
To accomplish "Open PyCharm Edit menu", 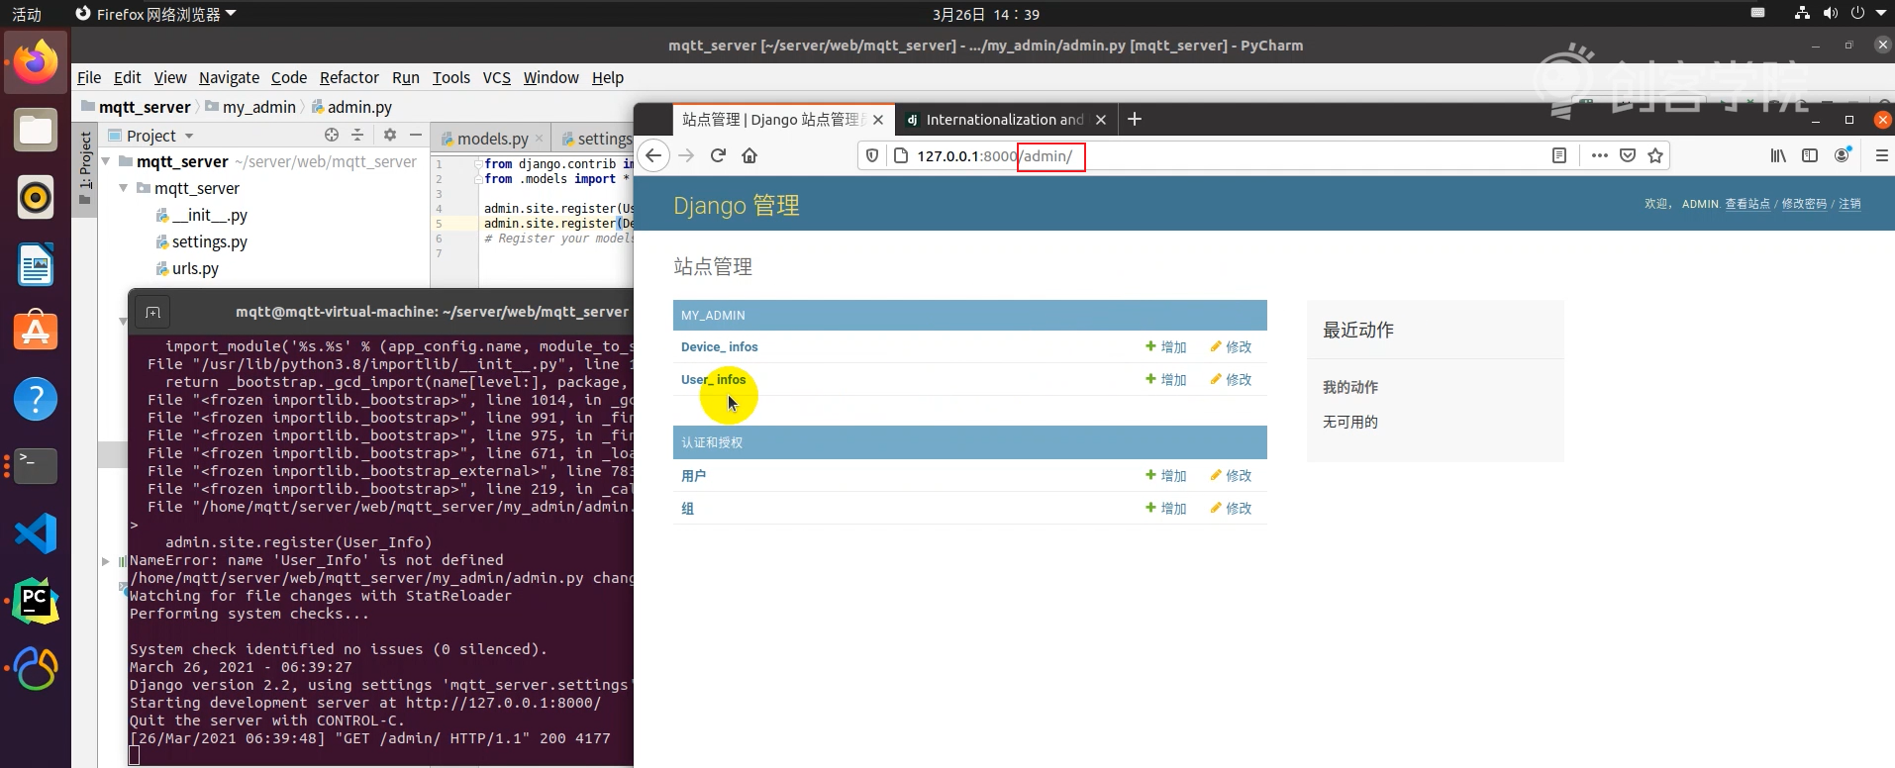I will pos(128,77).
